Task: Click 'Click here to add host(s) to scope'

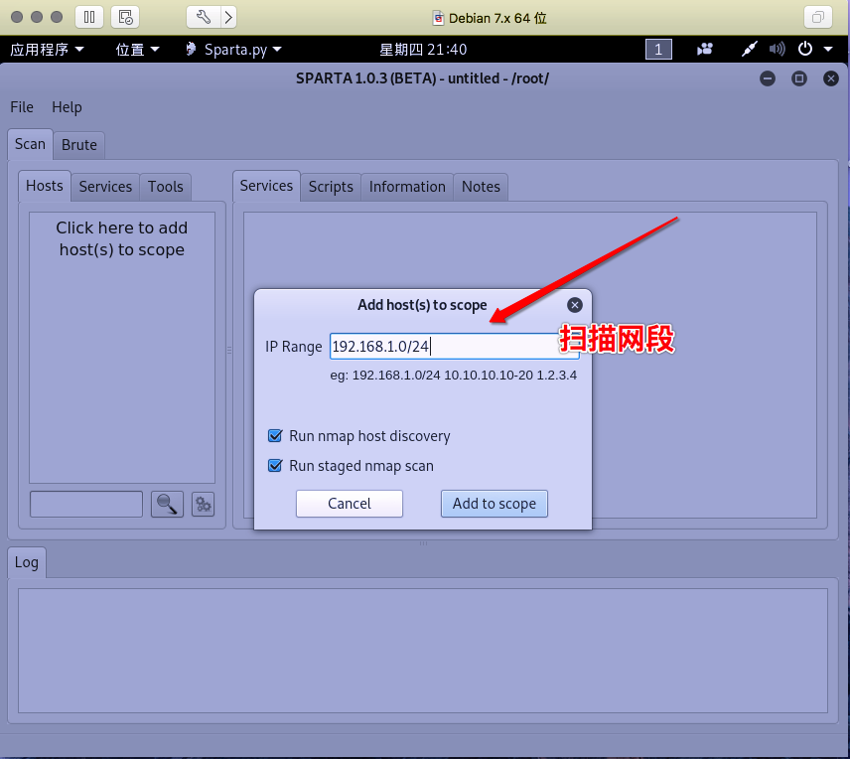Action: (122, 238)
